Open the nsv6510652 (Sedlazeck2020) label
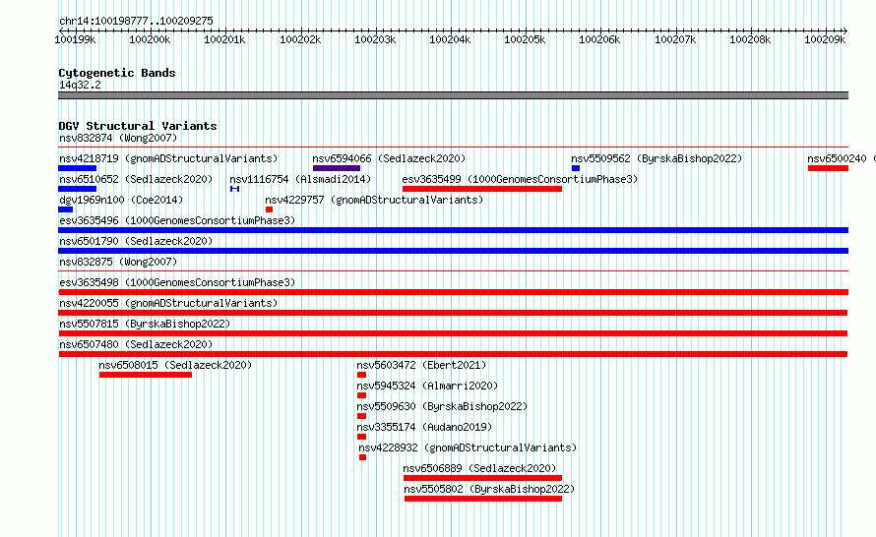 click(136, 179)
